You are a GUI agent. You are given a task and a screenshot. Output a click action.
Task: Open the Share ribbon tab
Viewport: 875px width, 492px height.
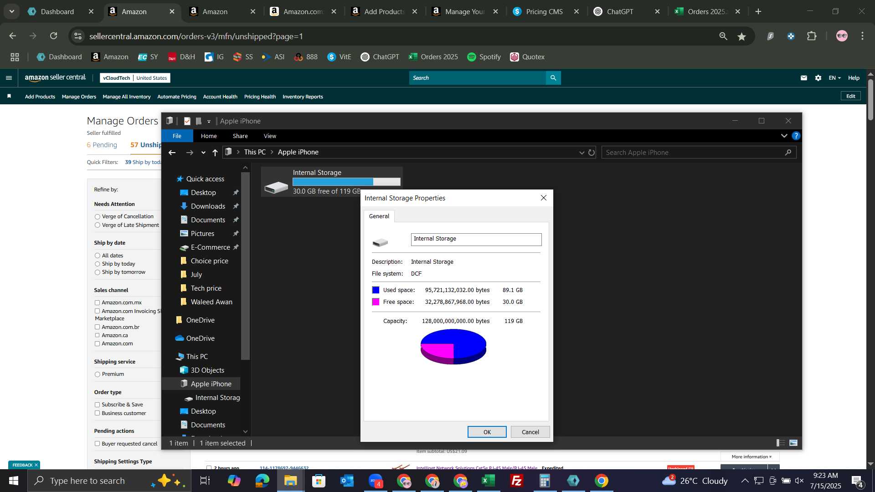coord(240,136)
